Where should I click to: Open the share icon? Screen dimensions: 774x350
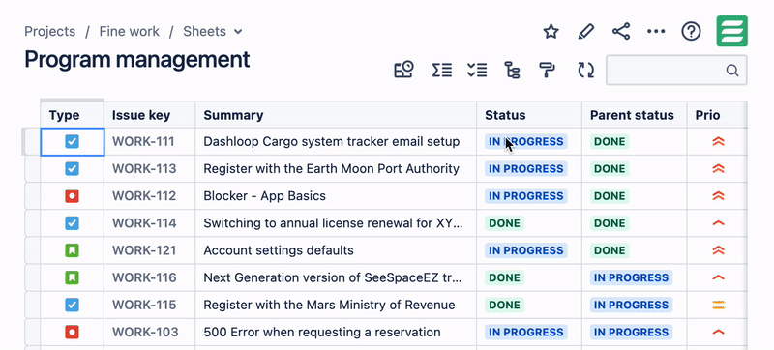621,32
